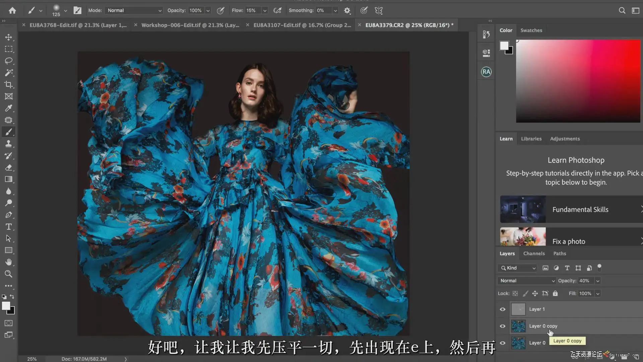643x362 pixels.
Task: Hide the Layer 0 copy layer
Action: coord(503,326)
